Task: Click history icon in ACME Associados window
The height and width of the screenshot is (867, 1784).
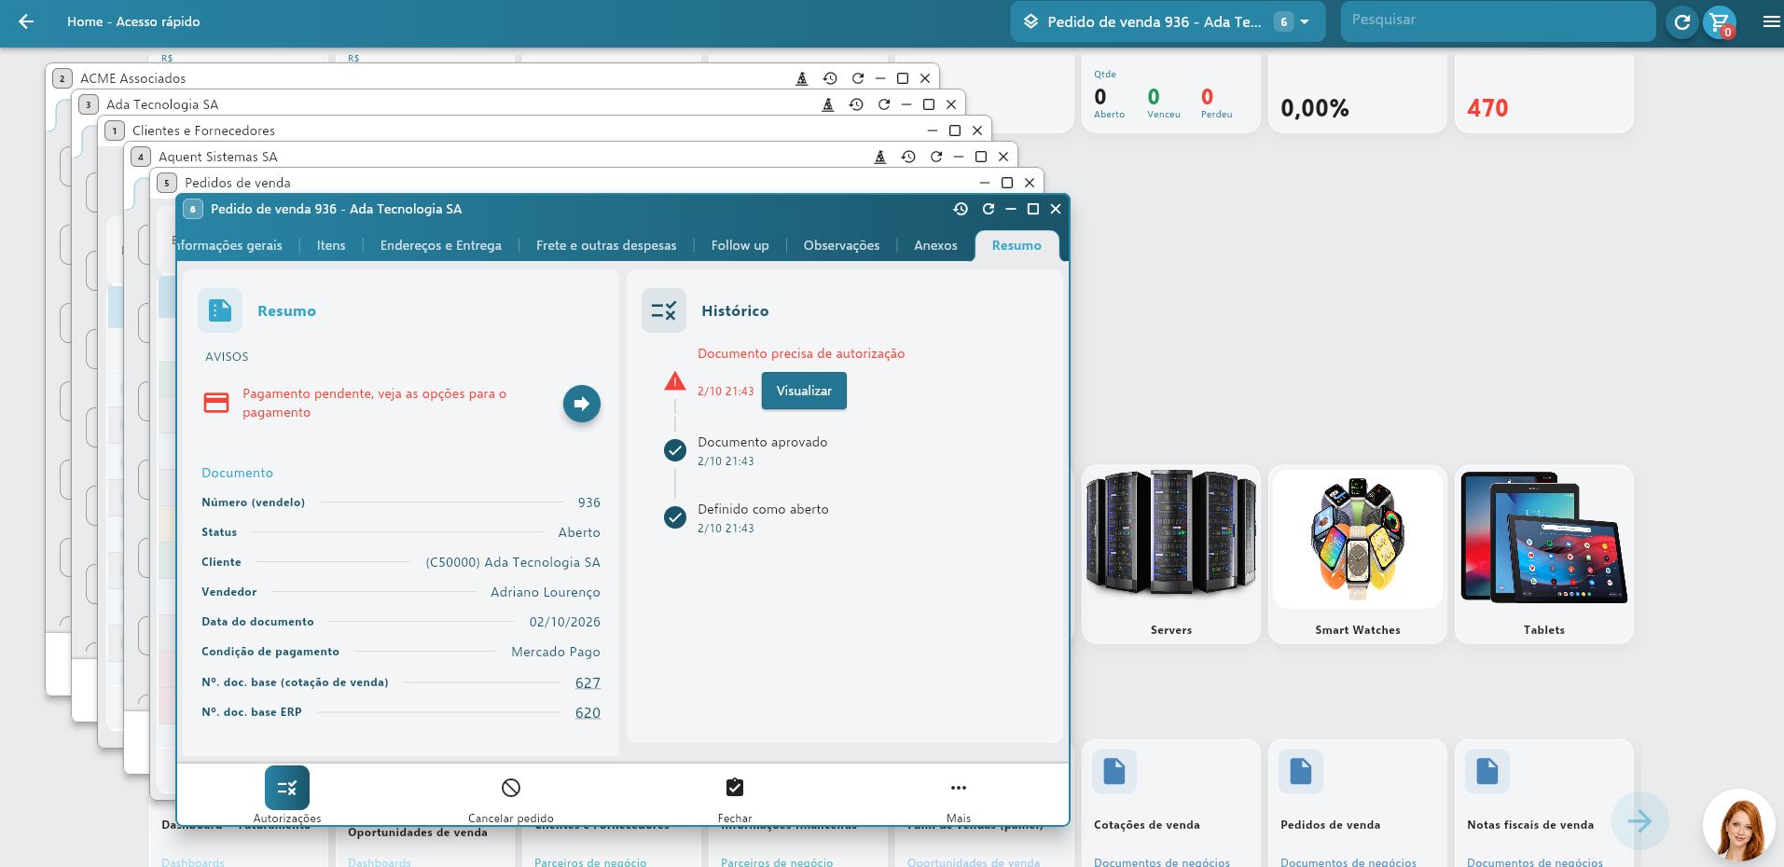Action: pos(830,78)
